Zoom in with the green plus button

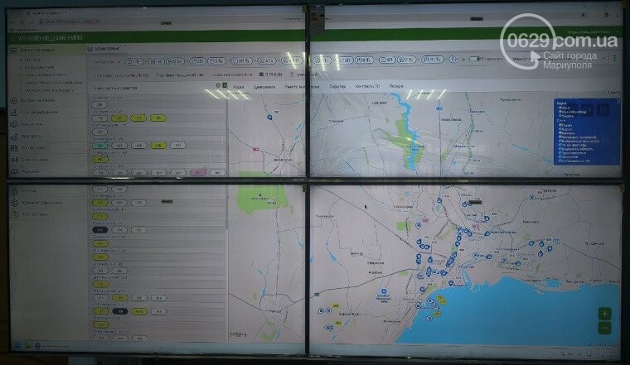(x=605, y=315)
